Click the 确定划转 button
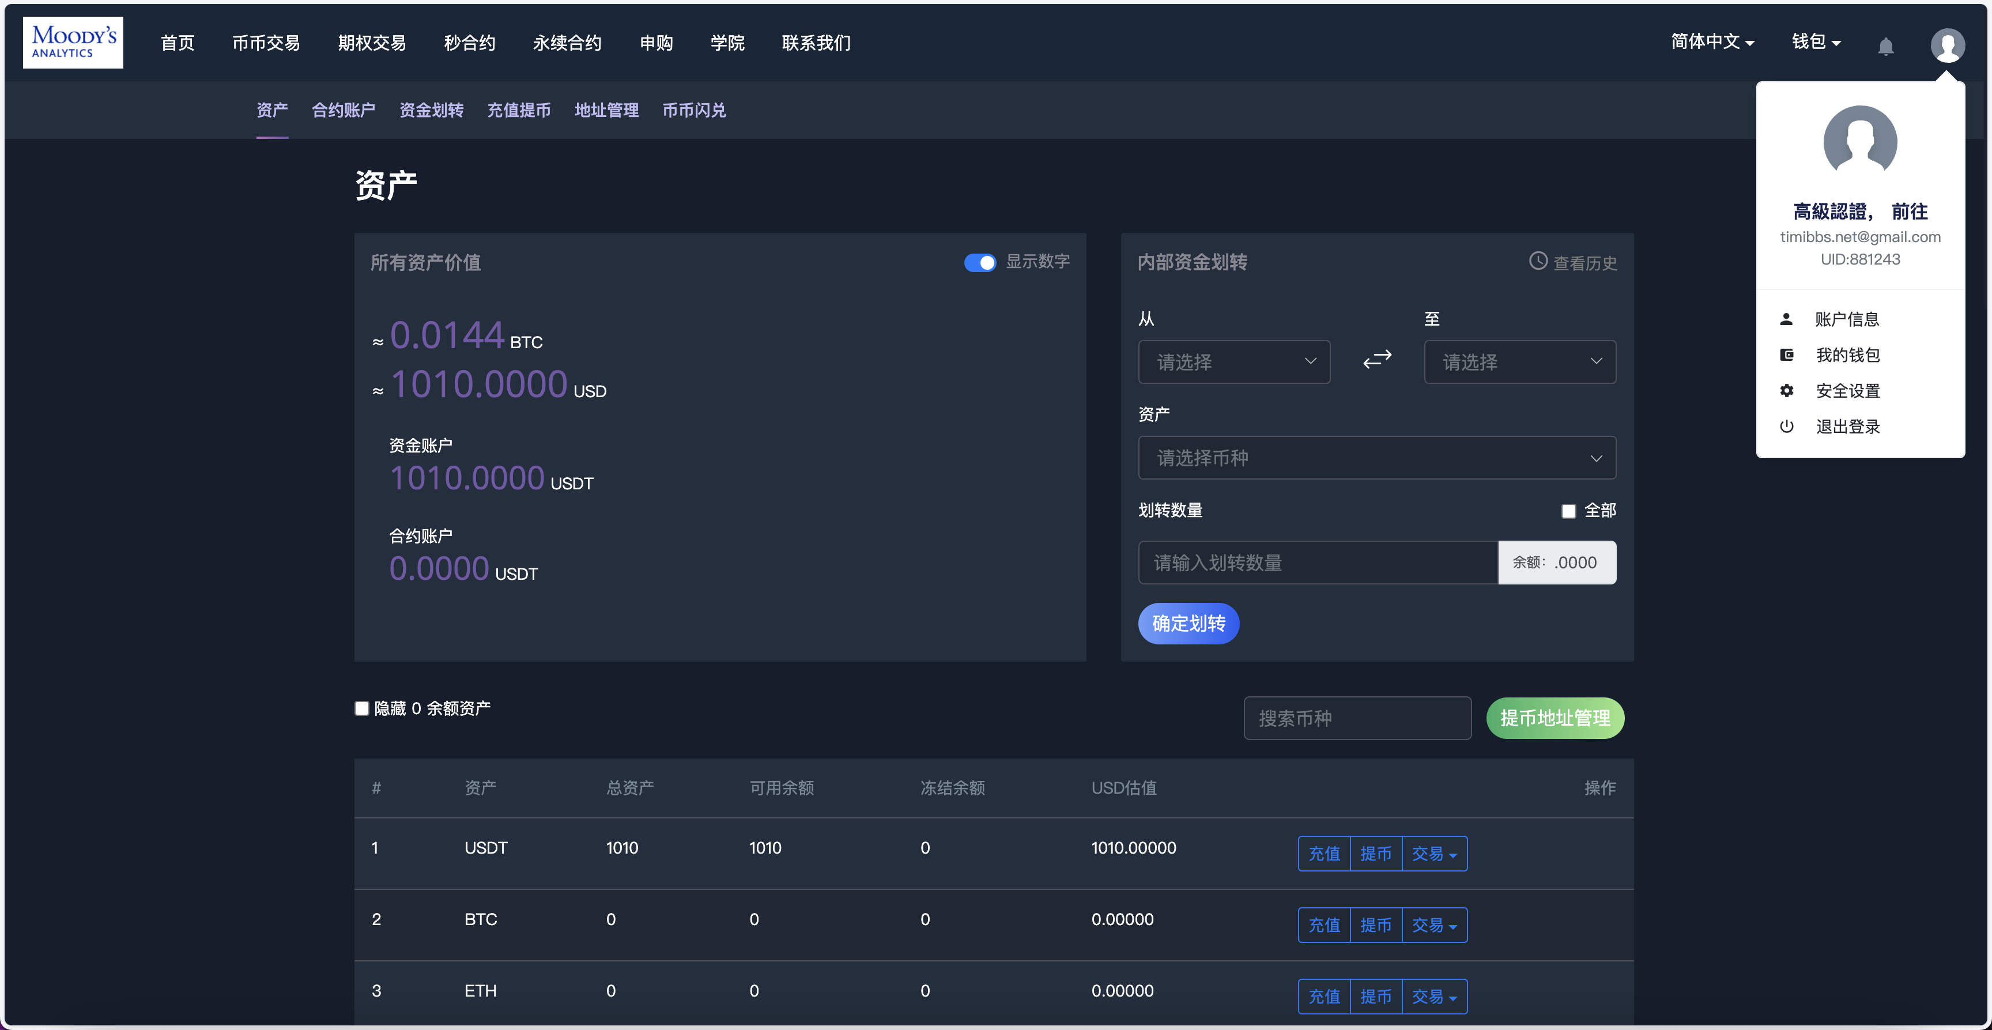 pyautogui.click(x=1189, y=623)
